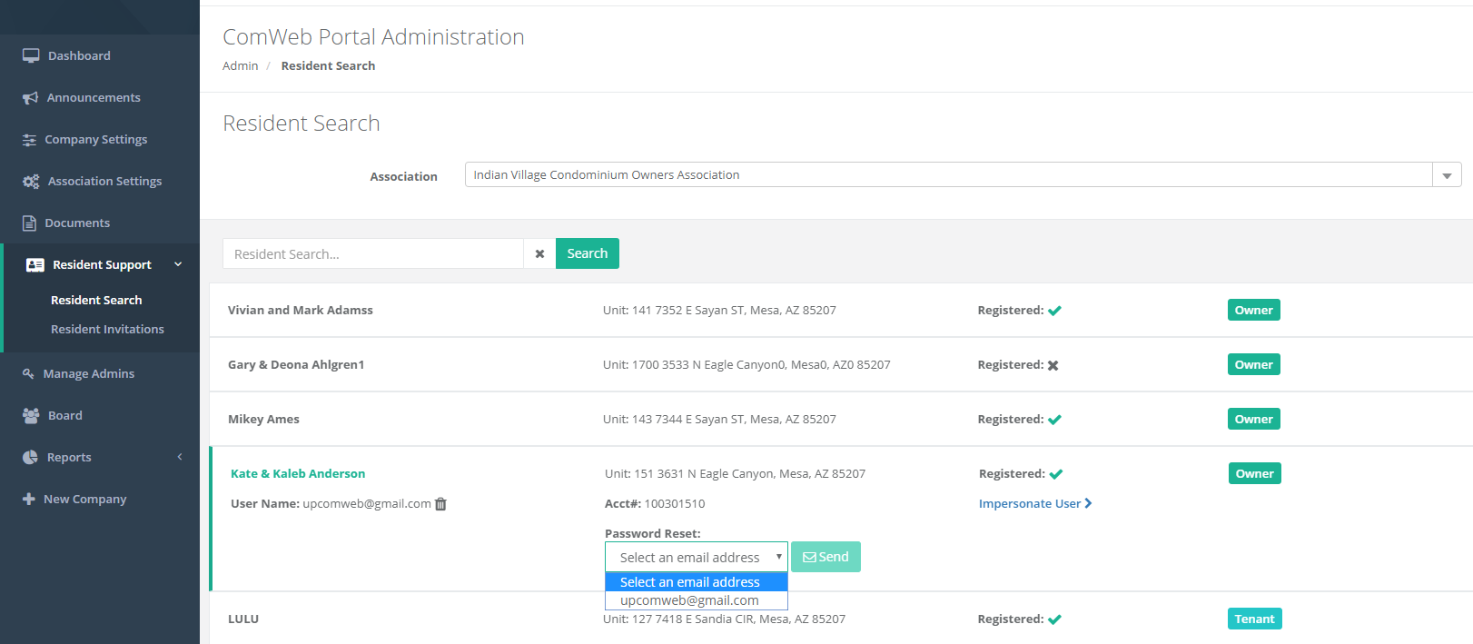Select Resident Search in the sidebar

[x=96, y=300]
